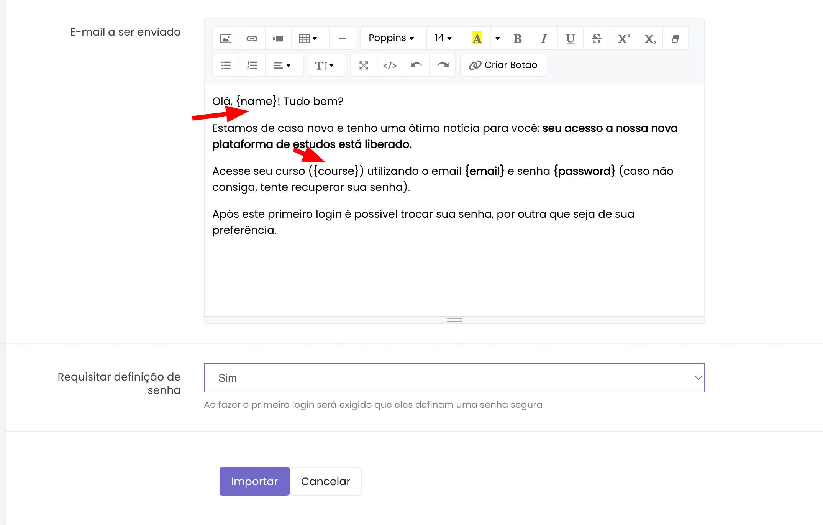The image size is (823, 525).
Task: Toggle italic formatting
Action: coord(544,38)
